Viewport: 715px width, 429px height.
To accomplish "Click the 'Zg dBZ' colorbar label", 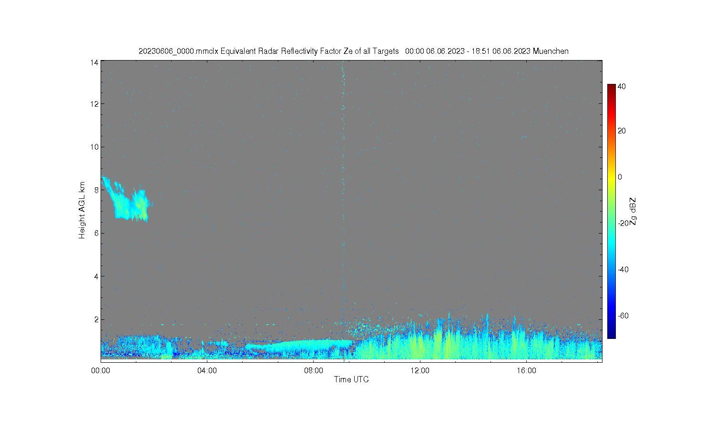I will pos(633,212).
